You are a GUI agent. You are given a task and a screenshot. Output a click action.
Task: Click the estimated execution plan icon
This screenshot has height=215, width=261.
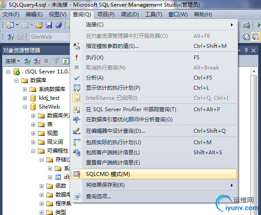pos(77,88)
